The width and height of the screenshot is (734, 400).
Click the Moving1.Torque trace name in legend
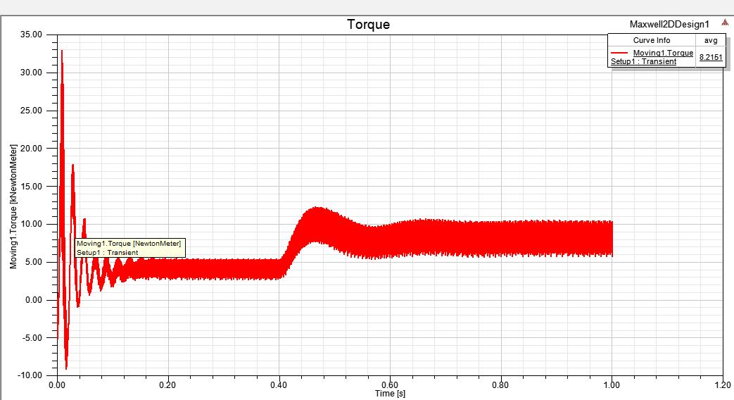(x=663, y=53)
